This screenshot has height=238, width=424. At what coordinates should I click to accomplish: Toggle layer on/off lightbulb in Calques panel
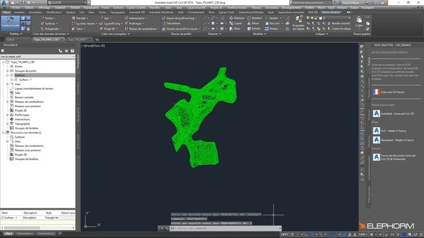click(x=307, y=18)
